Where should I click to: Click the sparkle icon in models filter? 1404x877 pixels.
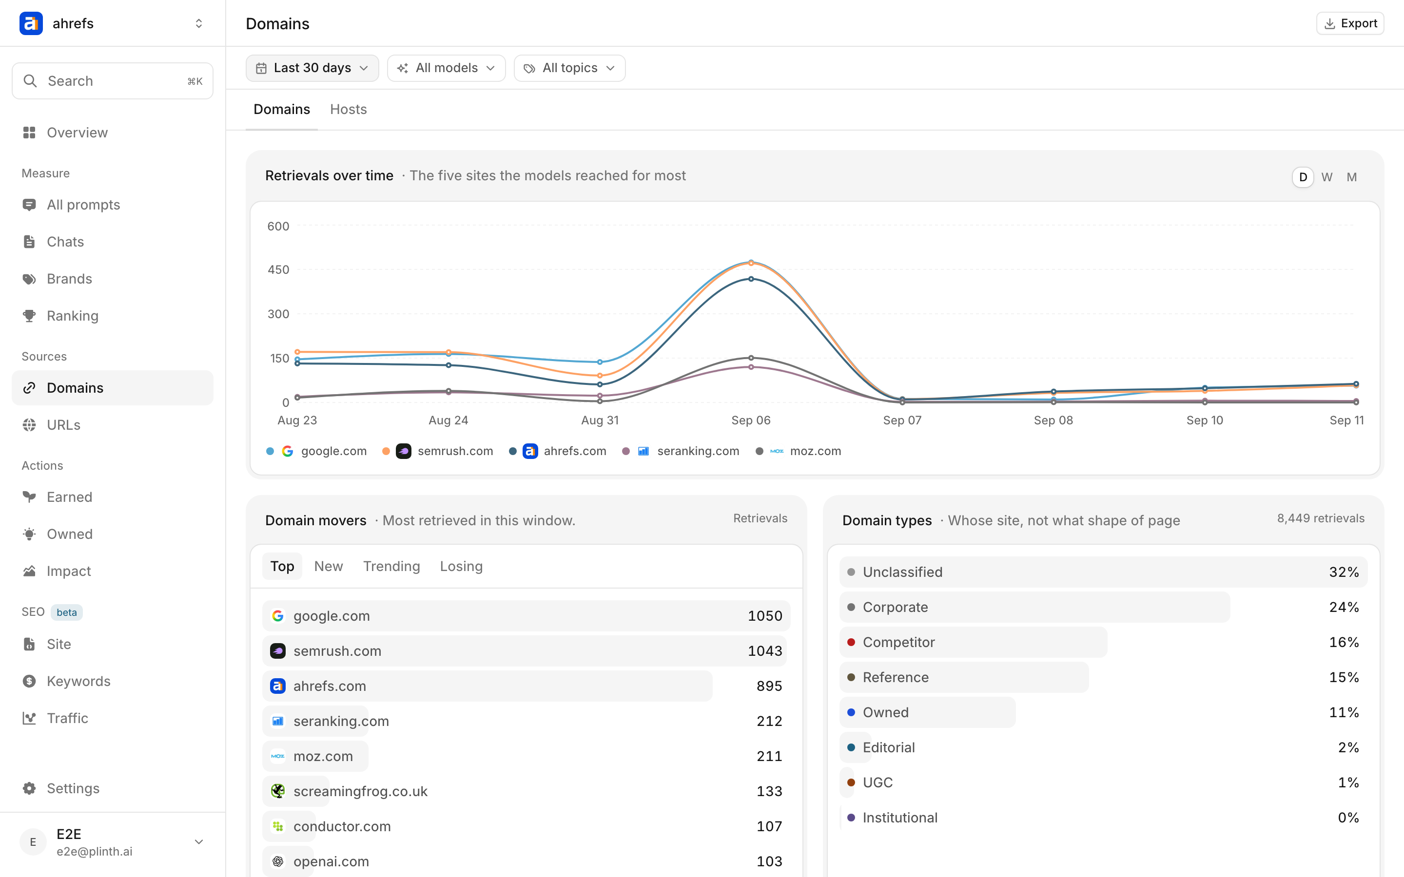click(403, 68)
